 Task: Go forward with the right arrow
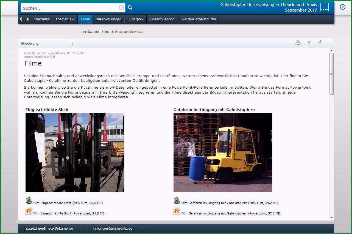pyautogui.click(x=27, y=19)
